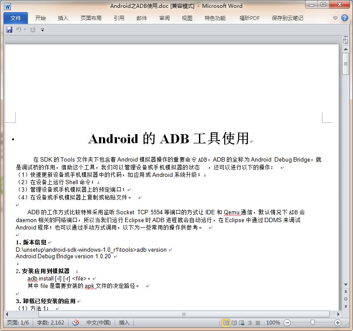
Task: Open Customize Quick Access Toolbar dropdown
Action: click(x=42, y=29)
